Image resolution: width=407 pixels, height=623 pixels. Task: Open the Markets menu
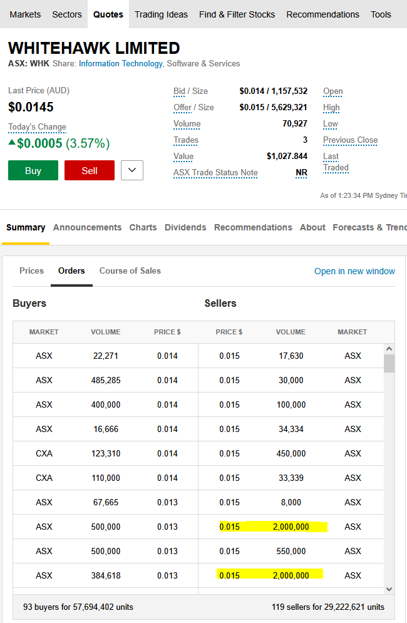coord(25,14)
